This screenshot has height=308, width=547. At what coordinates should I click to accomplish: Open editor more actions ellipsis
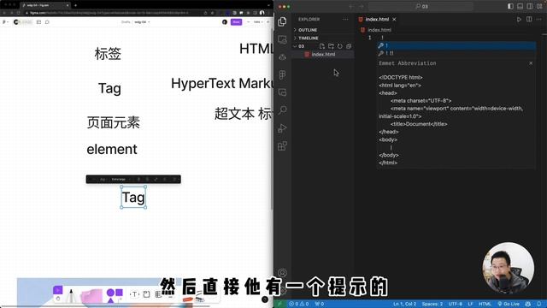[x=539, y=19]
